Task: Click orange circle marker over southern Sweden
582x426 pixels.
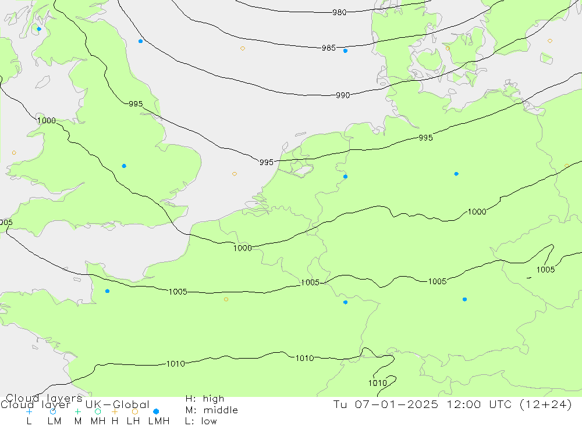Action: point(550,41)
